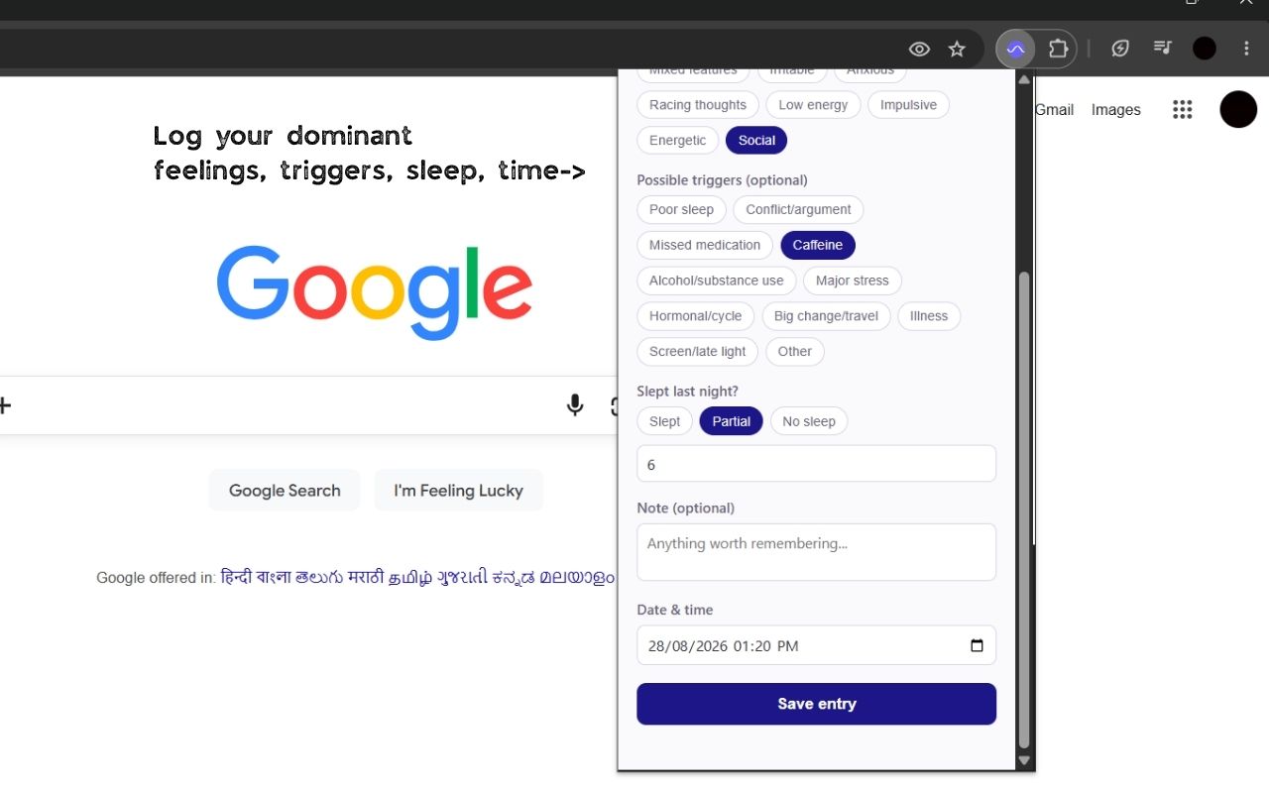Select the Poor sleep trigger
This screenshot has height=793, width=1269.
[681, 210]
